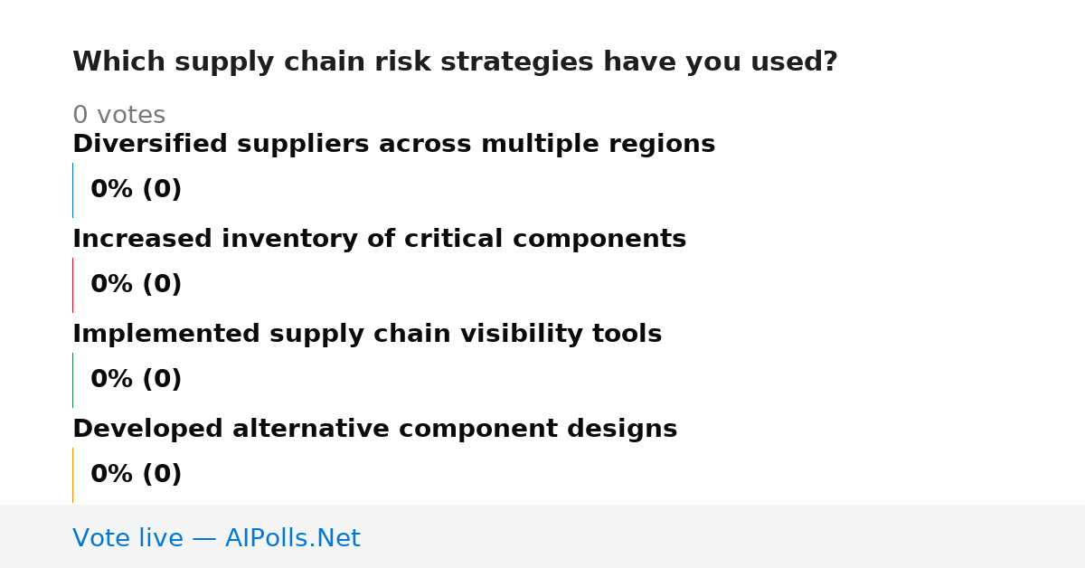
Task: Select Implemented supply chain visibility tools option
Action: tap(367, 335)
